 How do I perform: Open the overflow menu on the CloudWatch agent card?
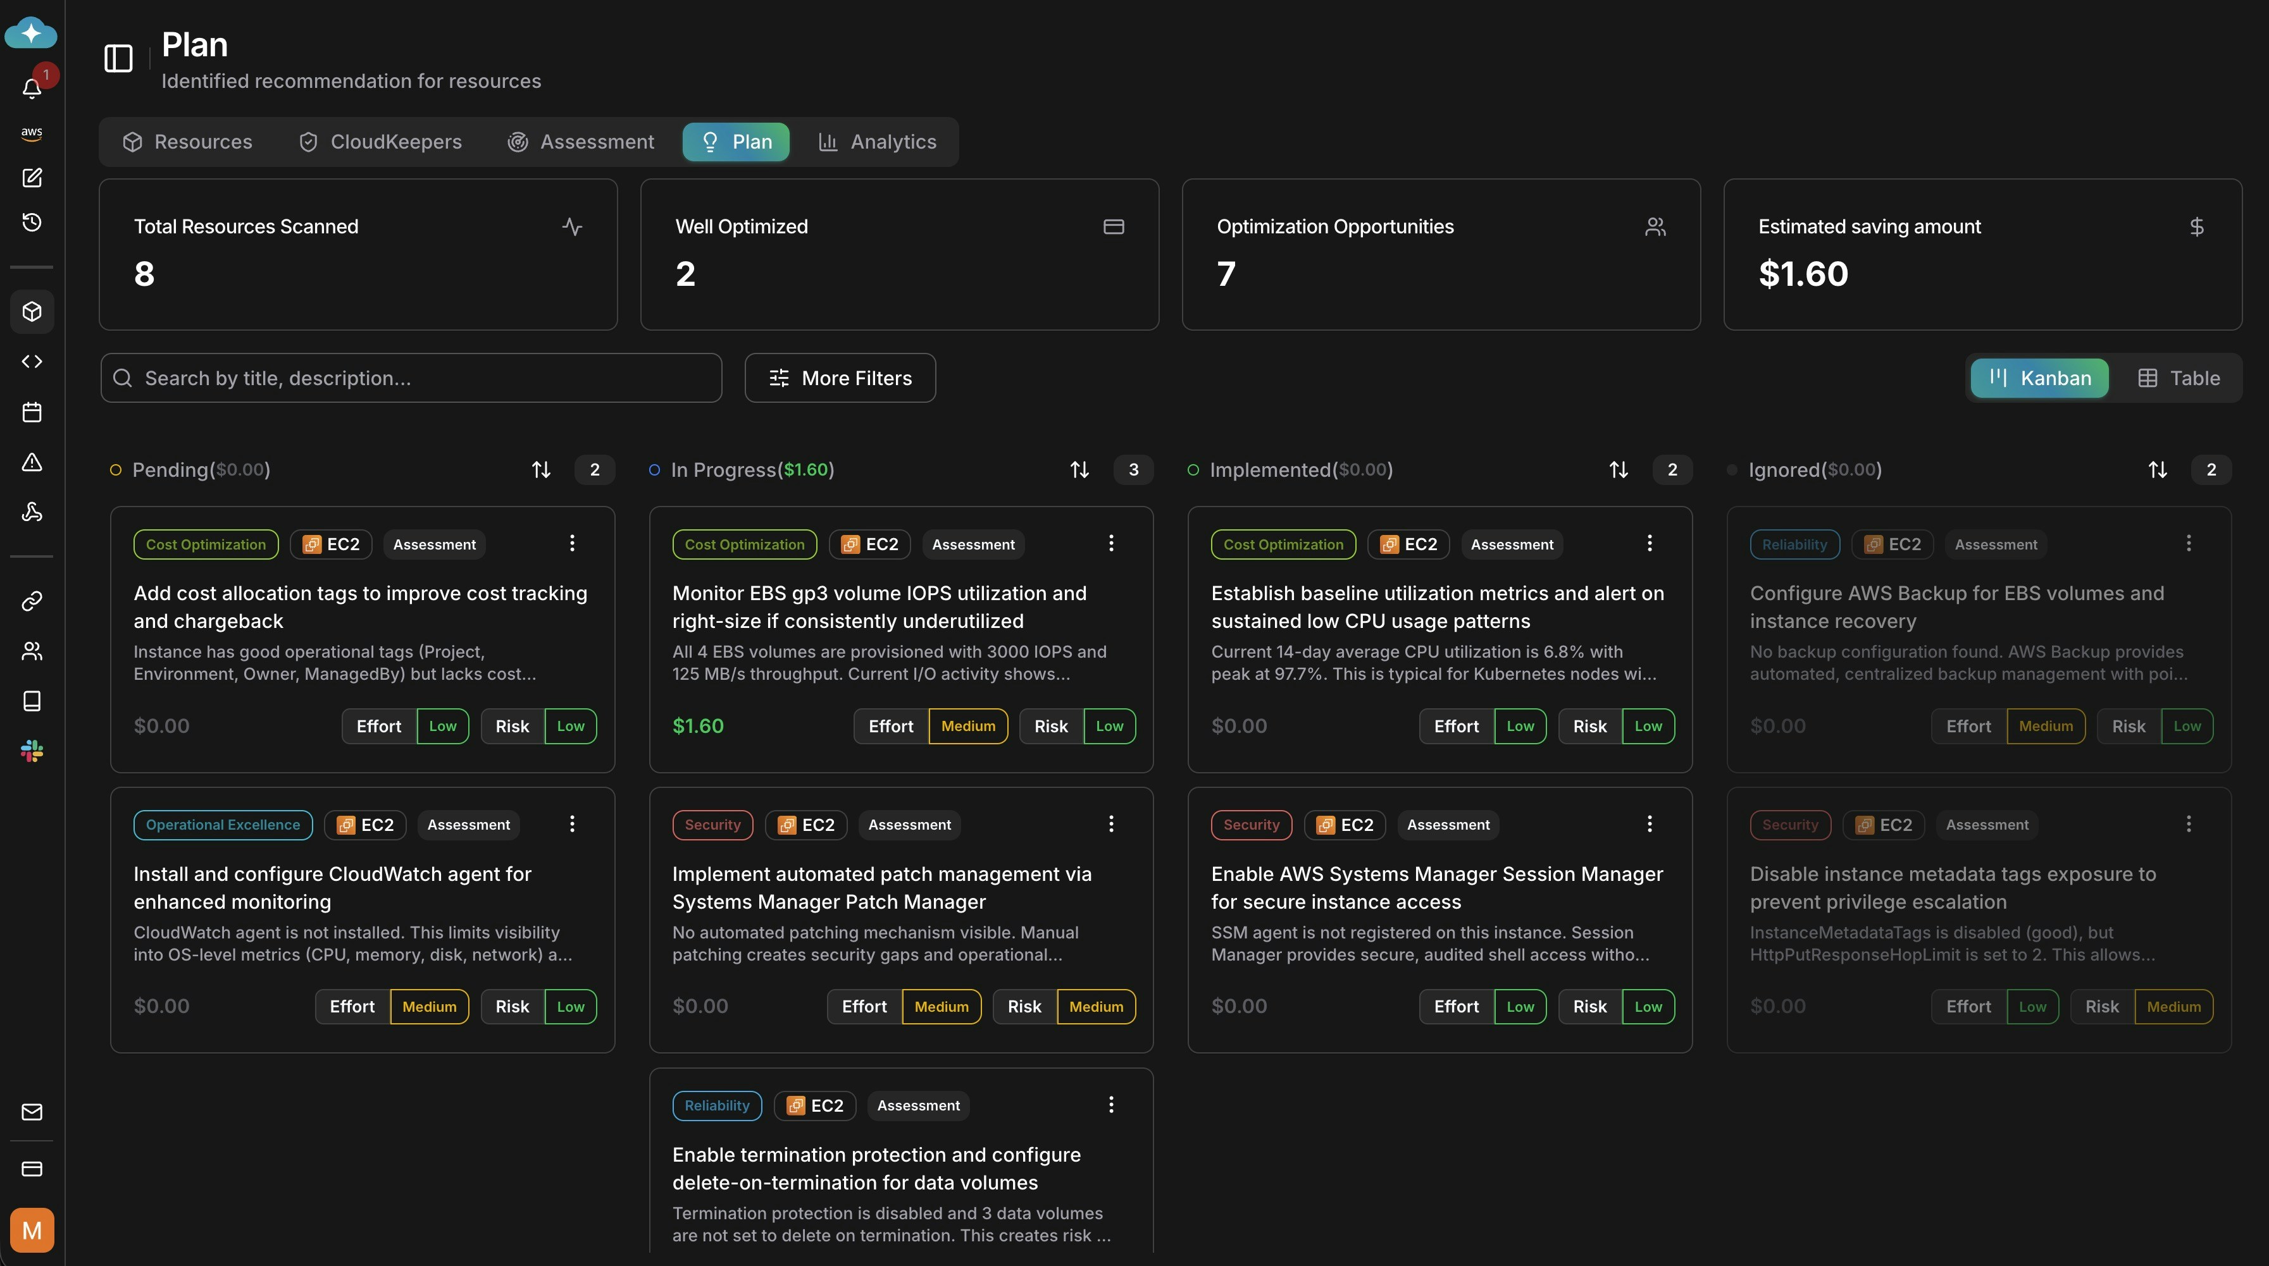[571, 824]
